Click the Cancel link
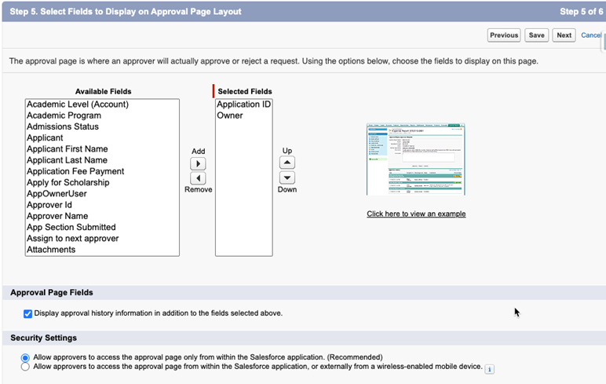 (591, 35)
